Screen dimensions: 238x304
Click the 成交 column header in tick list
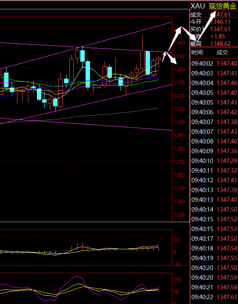[222, 52]
